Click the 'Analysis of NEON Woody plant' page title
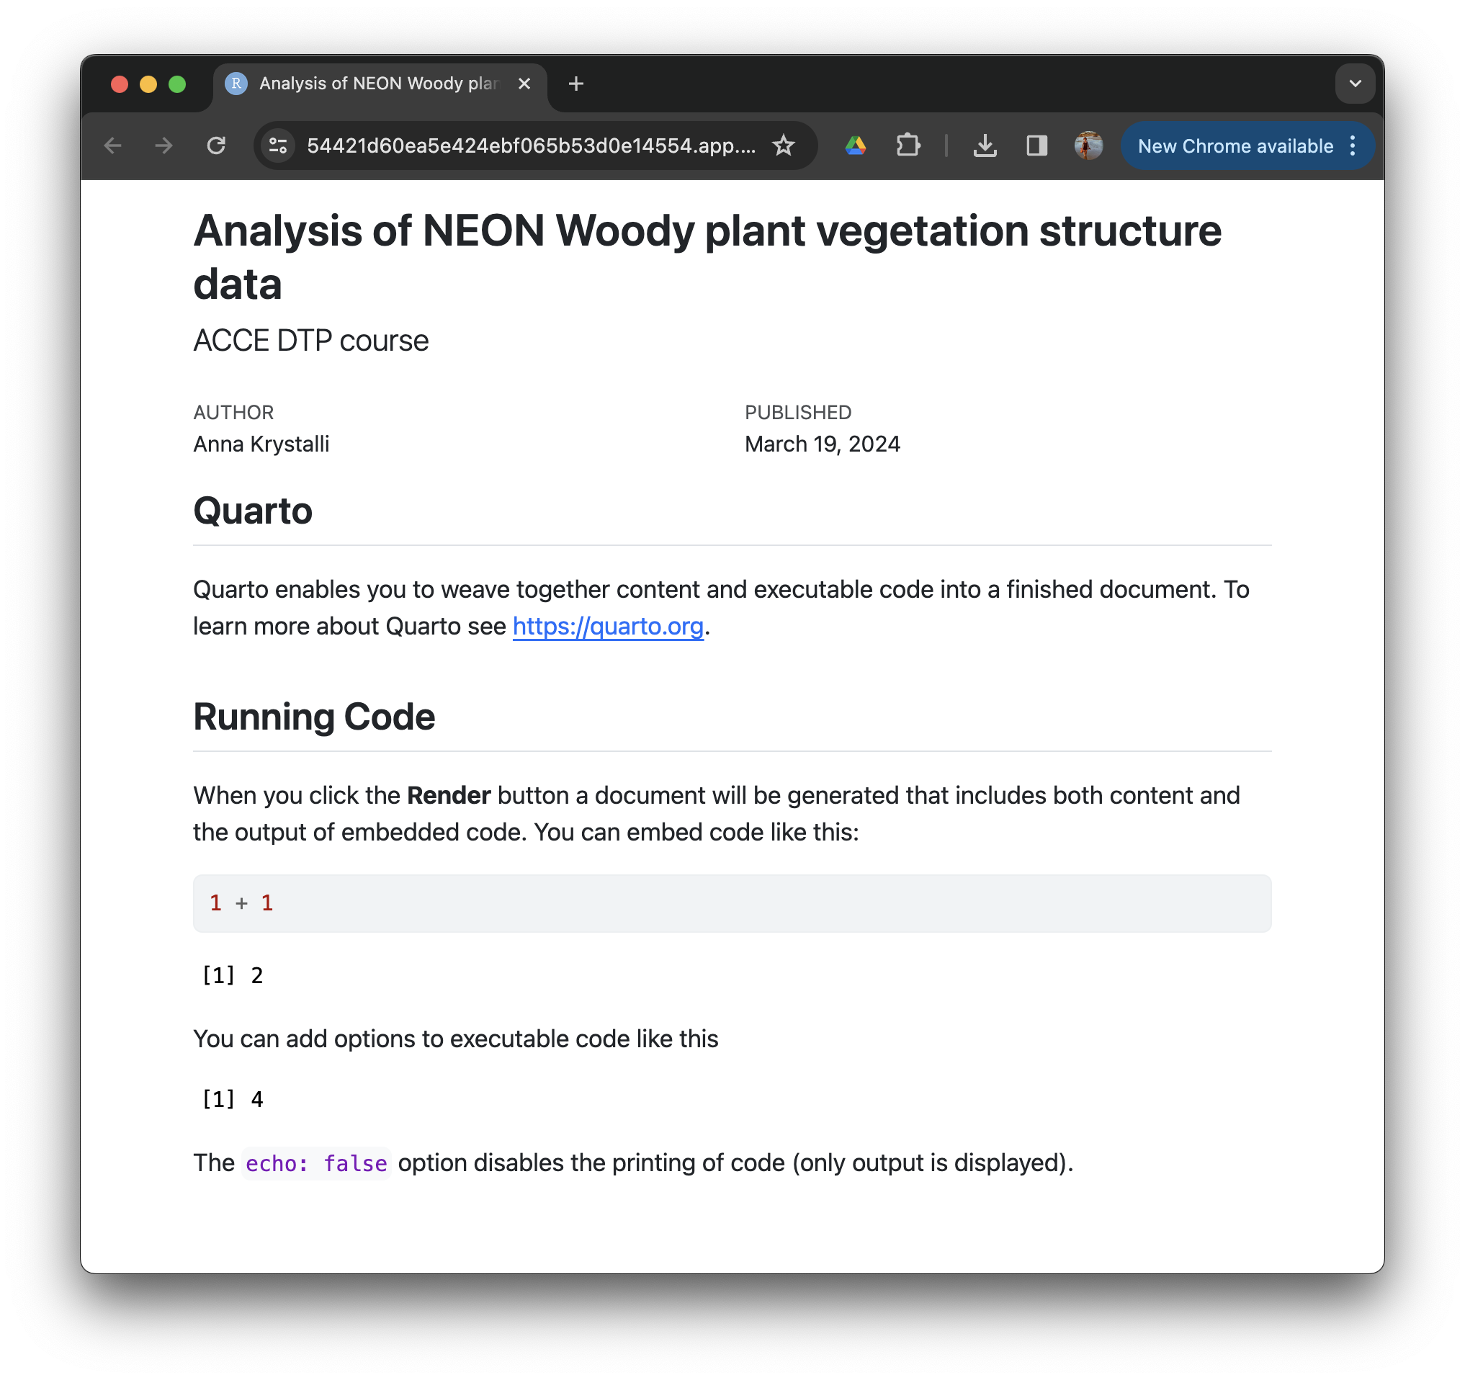Viewport: 1465px width, 1380px height. coord(707,257)
